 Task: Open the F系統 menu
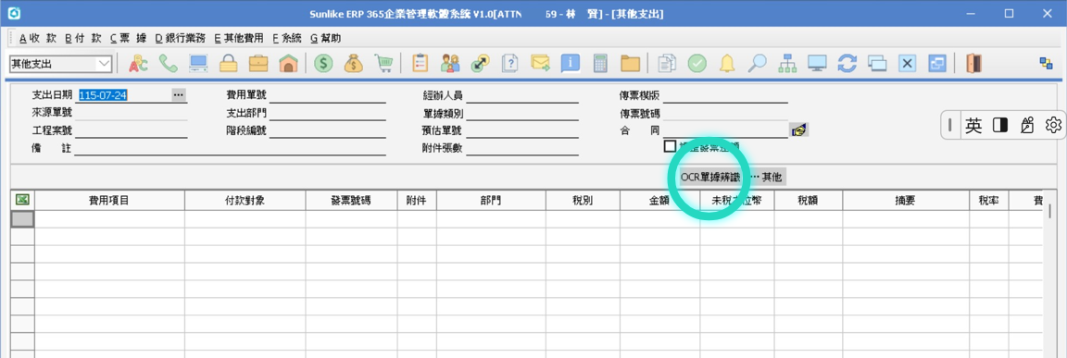(286, 38)
